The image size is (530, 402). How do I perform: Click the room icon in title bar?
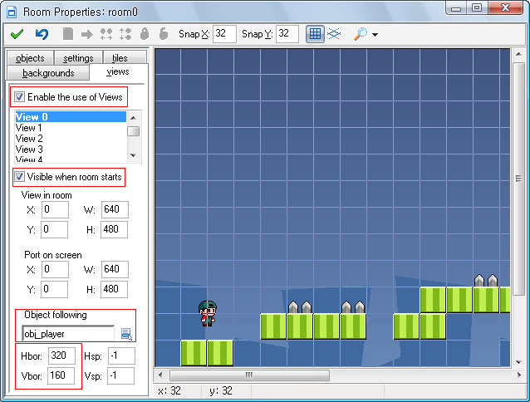12,12
